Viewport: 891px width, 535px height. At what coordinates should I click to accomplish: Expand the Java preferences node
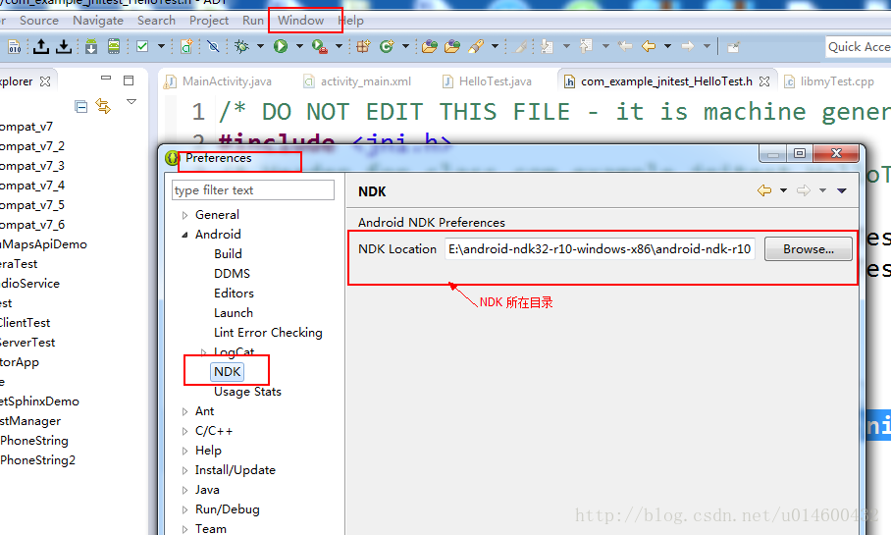point(184,490)
